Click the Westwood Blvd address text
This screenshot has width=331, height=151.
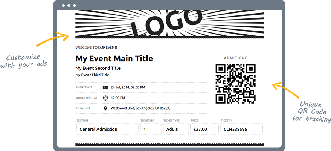pyautogui.click(x=140, y=108)
